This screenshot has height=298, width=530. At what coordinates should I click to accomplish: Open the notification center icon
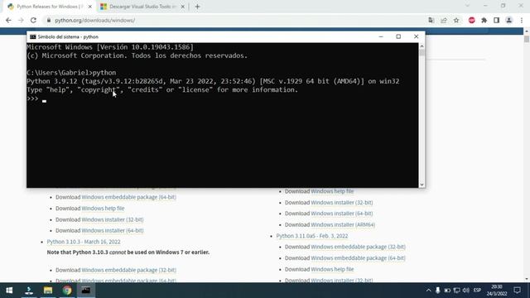pos(517,291)
